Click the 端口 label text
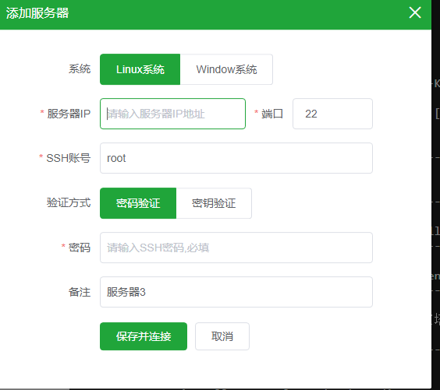Viewport: 440px width, 390px height. coord(272,114)
